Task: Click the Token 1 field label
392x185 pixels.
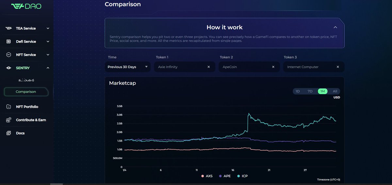Action: point(162,57)
